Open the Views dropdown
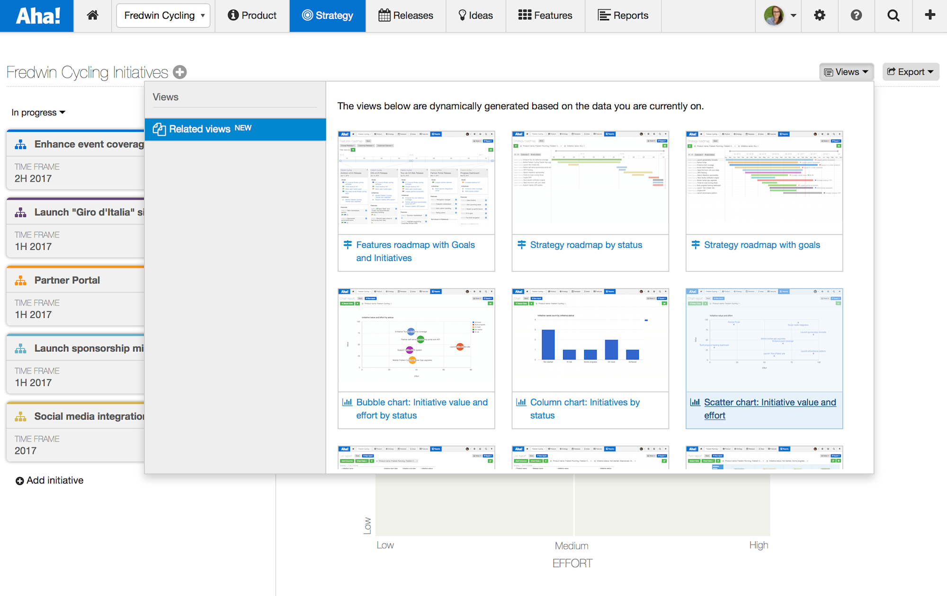The image size is (947, 596). click(846, 71)
